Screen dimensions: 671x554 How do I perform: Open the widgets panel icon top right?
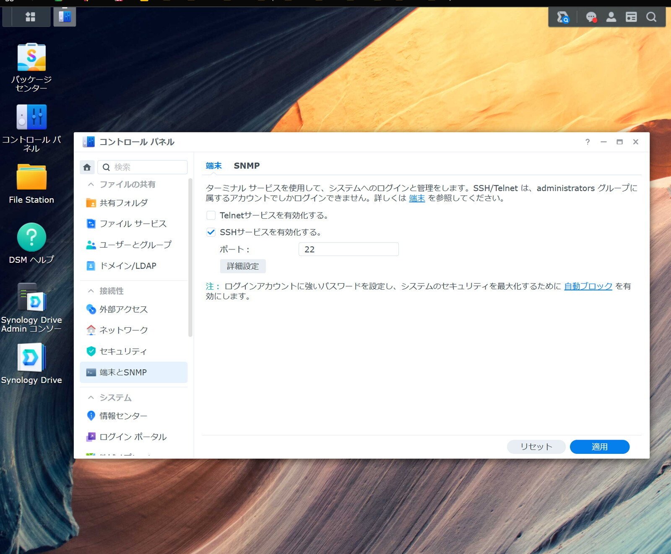tap(631, 17)
